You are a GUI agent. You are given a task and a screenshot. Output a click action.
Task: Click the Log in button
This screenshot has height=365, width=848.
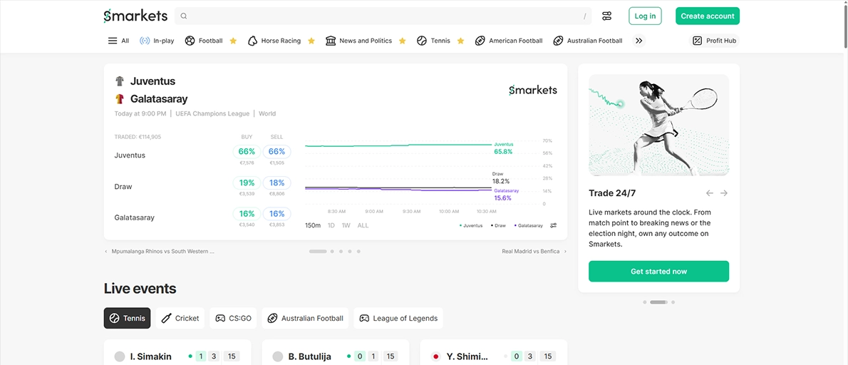[645, 16]
